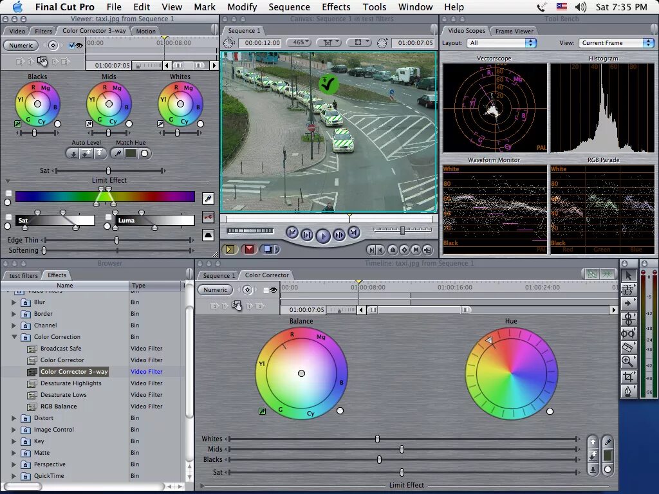
Task: Enable the Sat Limit Effect checkbox
Action: 8,217
